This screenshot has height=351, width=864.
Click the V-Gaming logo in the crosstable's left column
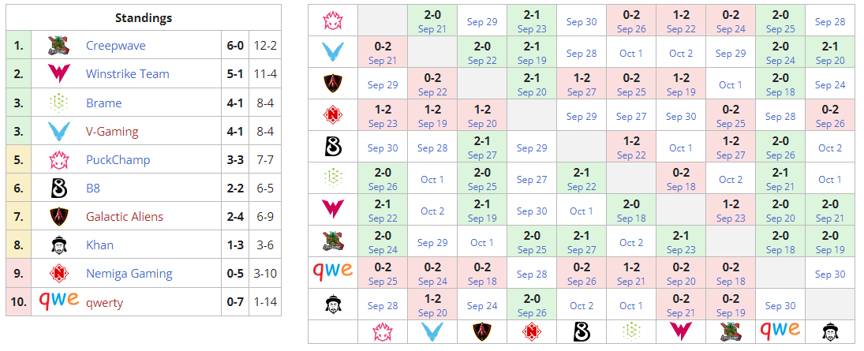[332, 53]
